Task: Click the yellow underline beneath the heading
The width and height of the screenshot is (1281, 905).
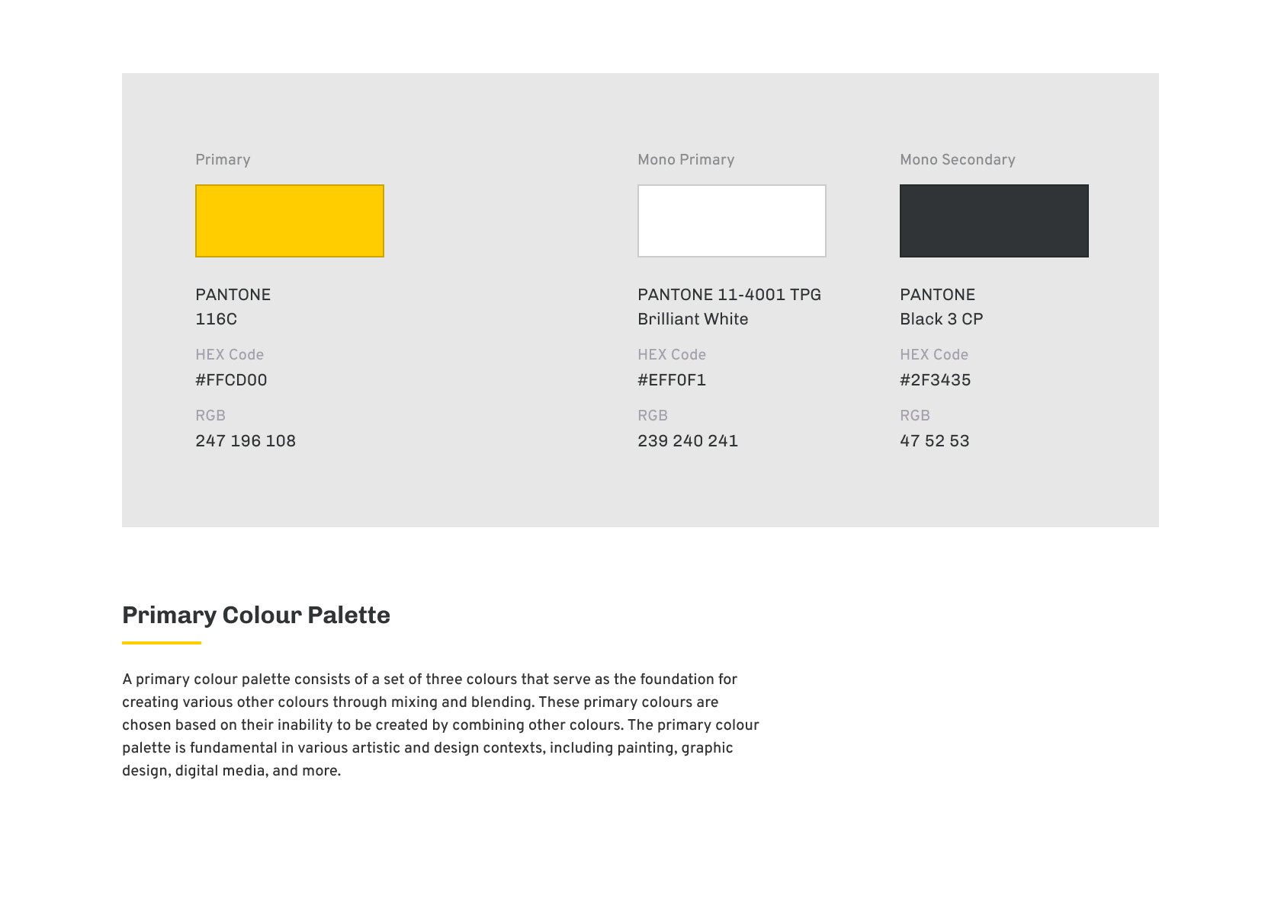Action: 162,643
